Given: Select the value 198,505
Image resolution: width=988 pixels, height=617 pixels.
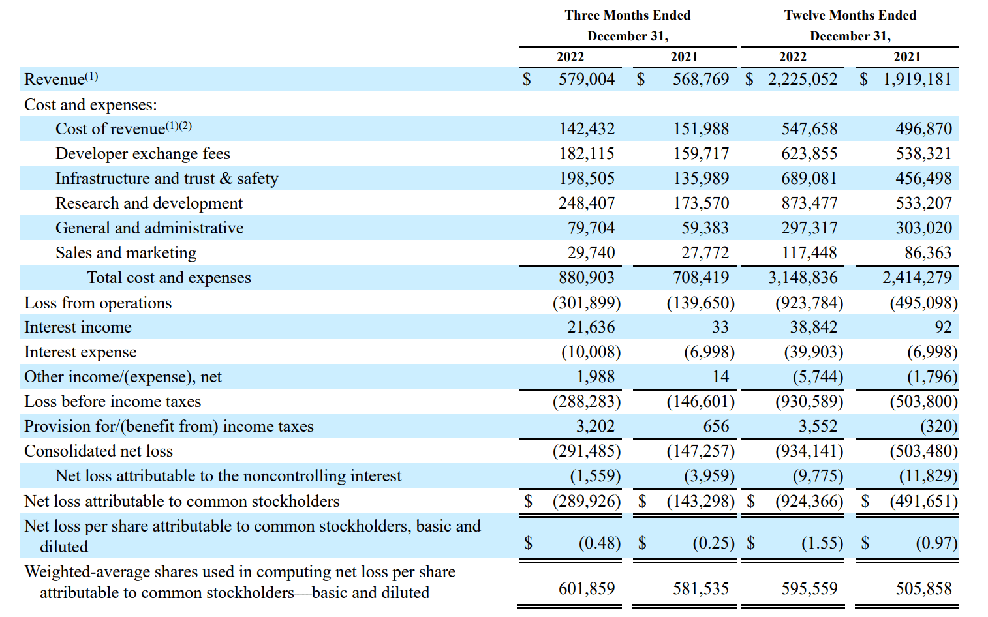Looking at the screenshot, I should tap(587, 179).
